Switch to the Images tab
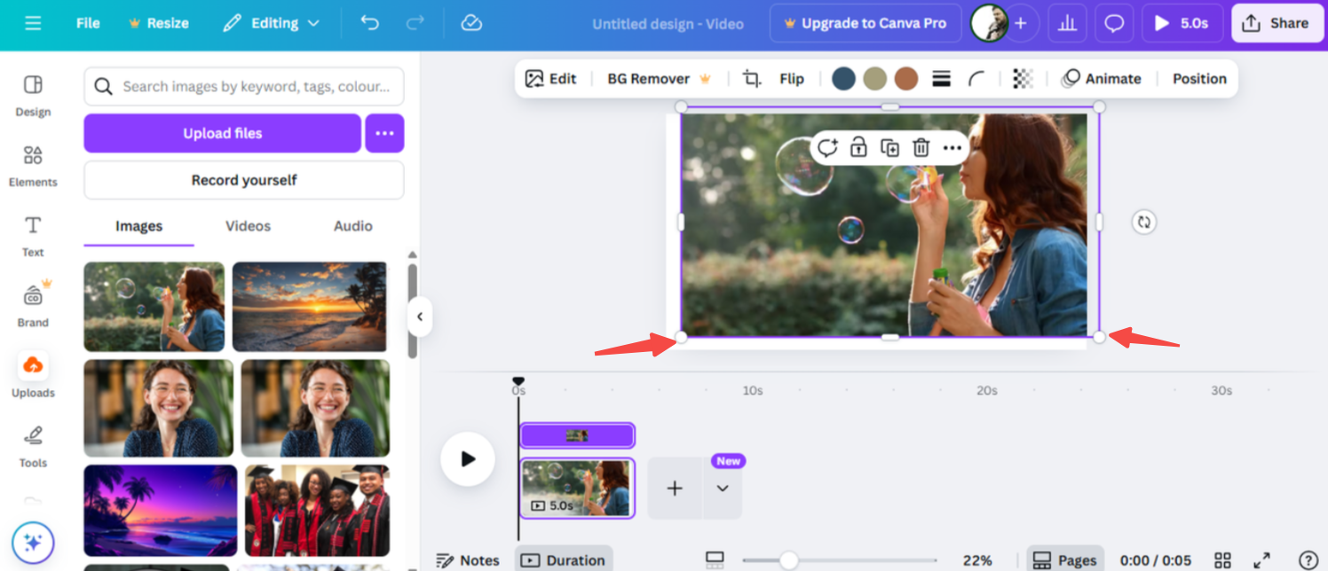 pos(138,226)
